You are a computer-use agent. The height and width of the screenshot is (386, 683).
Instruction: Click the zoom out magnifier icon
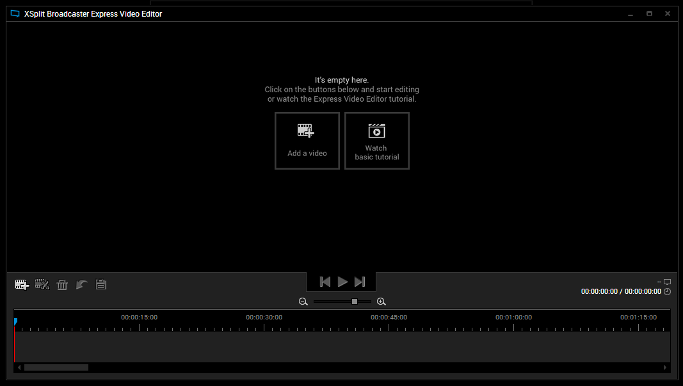[303, 302]
